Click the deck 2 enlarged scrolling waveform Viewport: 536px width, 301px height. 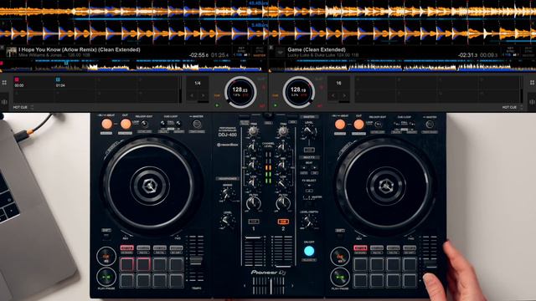tap(268, 33)
